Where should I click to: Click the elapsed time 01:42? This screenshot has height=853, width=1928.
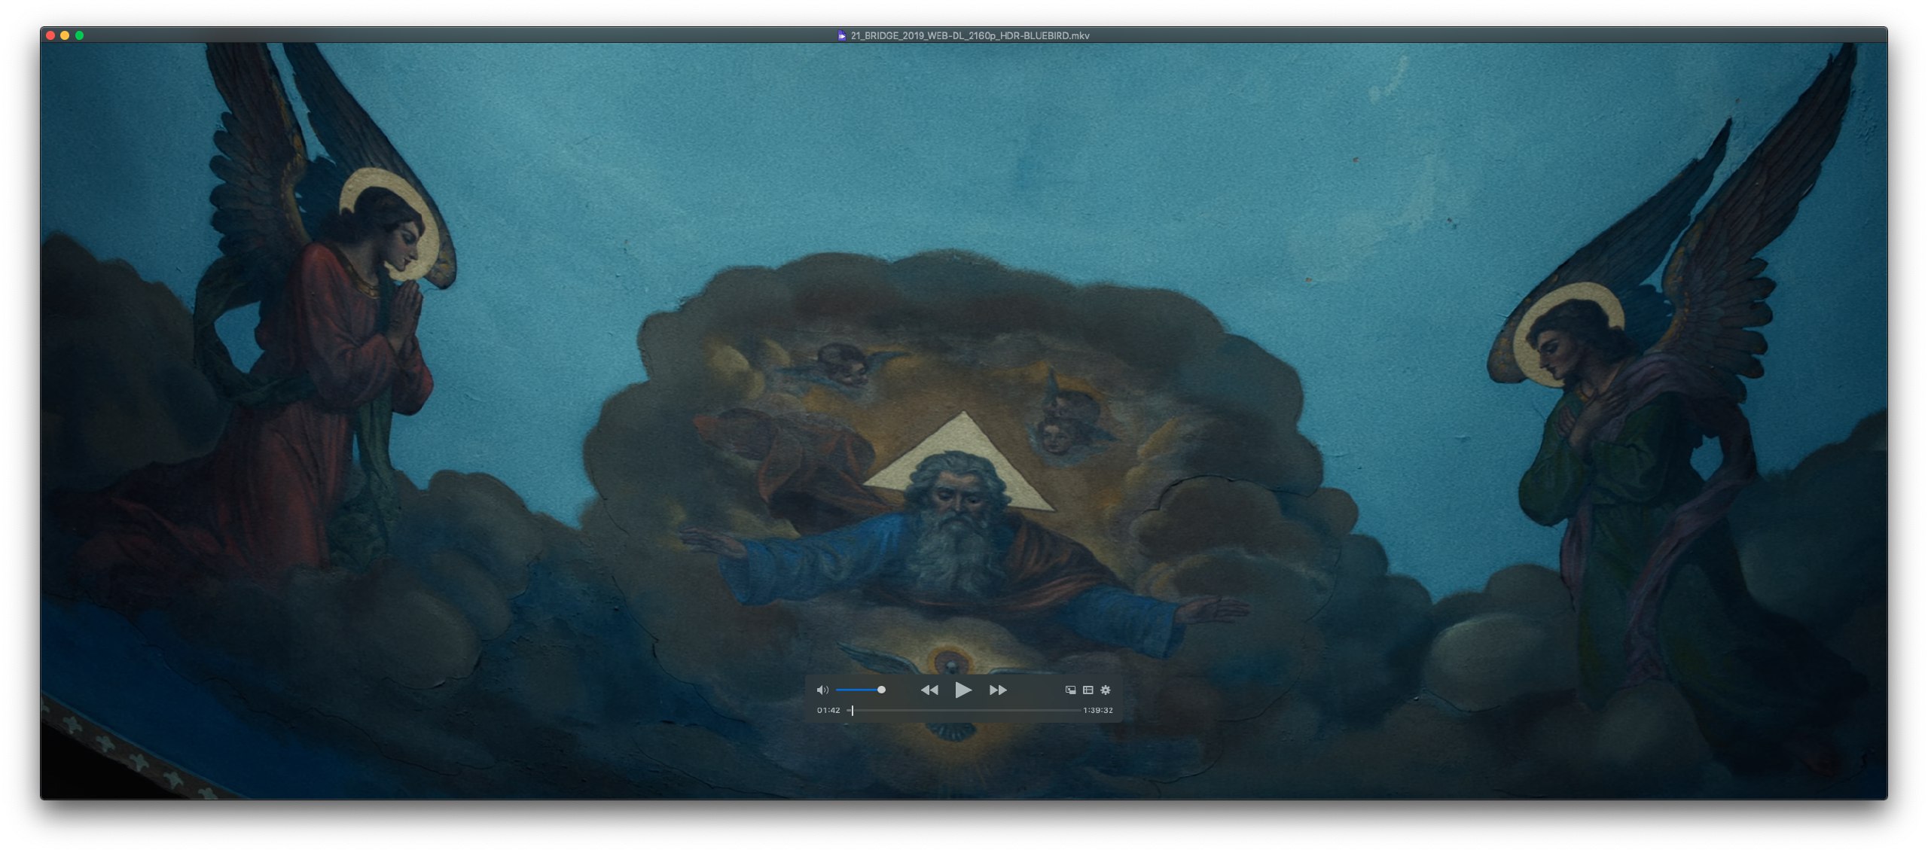(x=828, y=710)
